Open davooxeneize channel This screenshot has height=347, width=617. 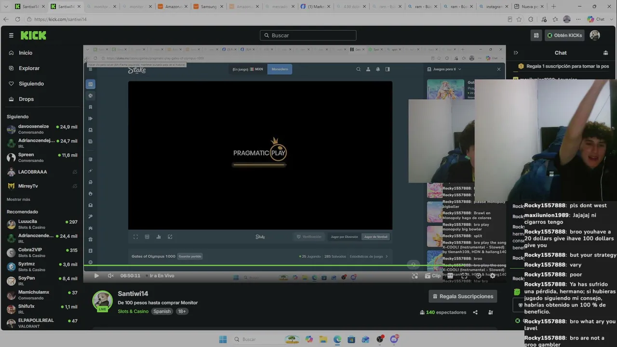[41, 129]
